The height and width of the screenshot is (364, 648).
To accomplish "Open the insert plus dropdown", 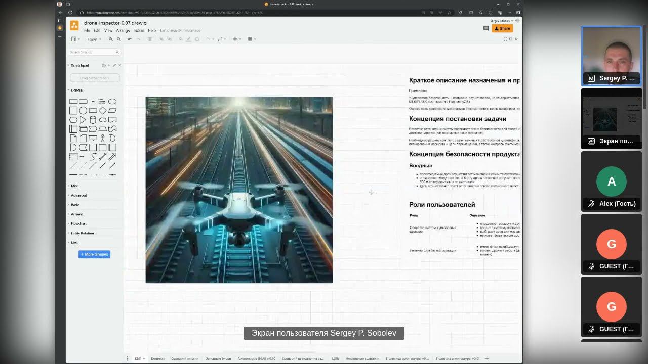I will click(x=237, y=39).
